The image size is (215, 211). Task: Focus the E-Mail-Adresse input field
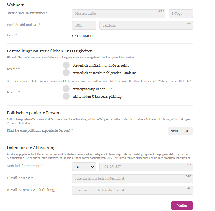[x=132, y=179]
